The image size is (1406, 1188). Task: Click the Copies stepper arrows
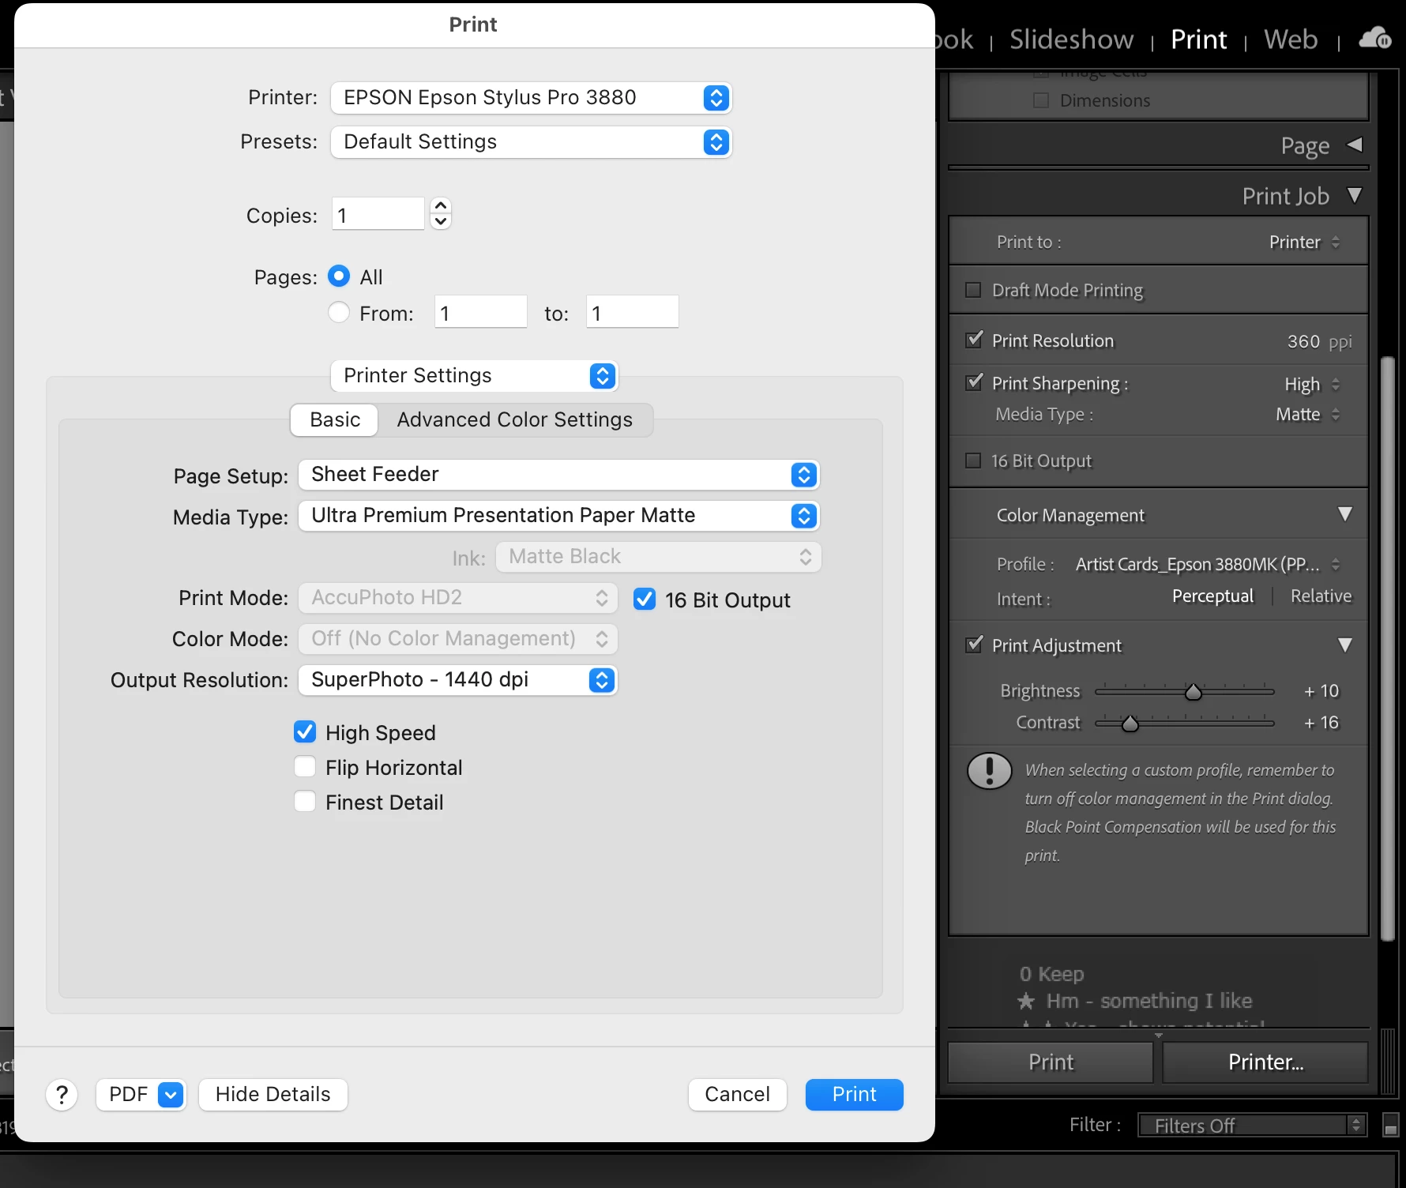pos(441,213)
